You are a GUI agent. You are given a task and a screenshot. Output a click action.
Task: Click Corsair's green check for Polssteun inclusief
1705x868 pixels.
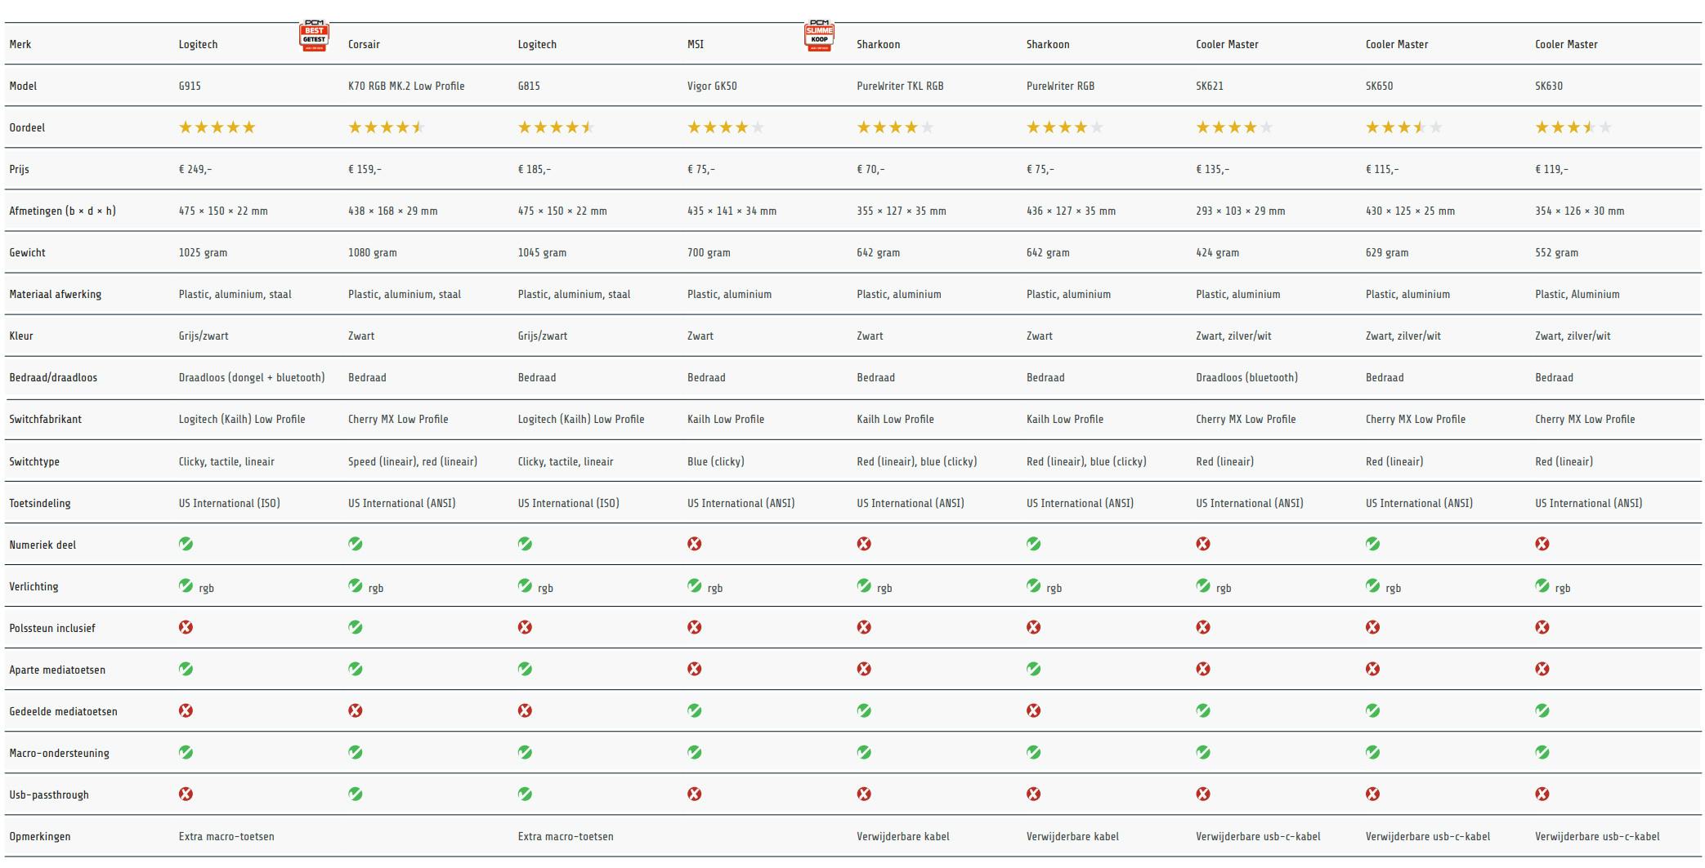point(356,627)
